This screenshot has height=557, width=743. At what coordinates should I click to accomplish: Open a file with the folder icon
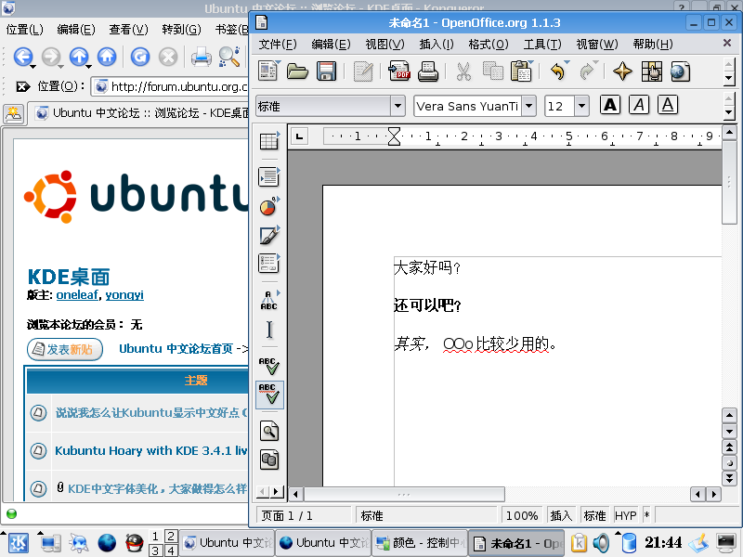click(x=297, y=71)
